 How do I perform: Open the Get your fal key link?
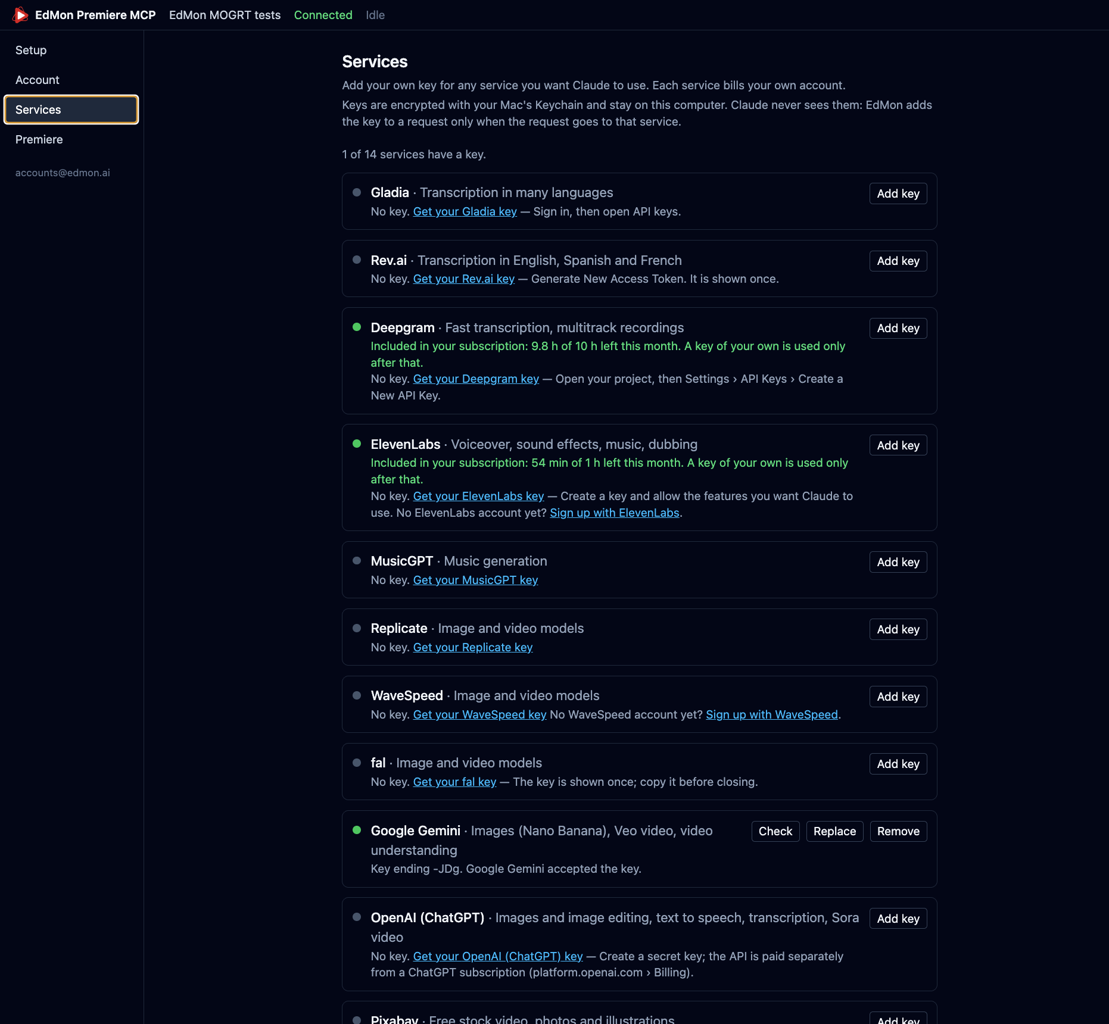454,782
